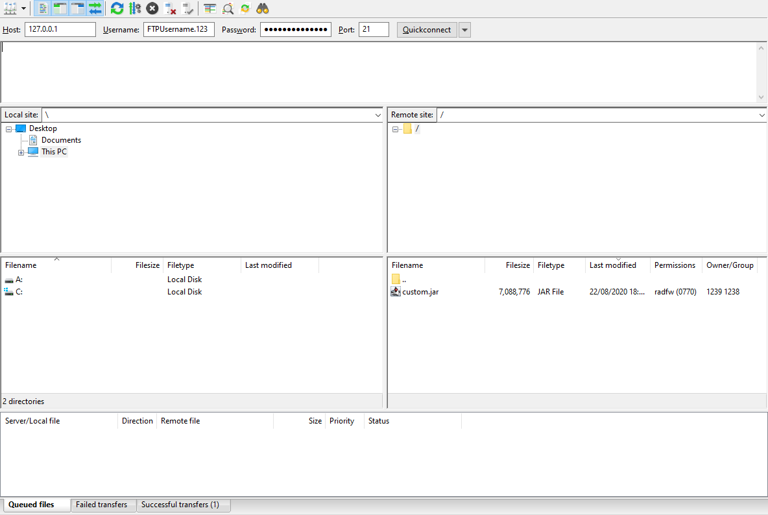768x515 pixels.
Task: Toggle transfer queue display
Action: tap(95, 8)
